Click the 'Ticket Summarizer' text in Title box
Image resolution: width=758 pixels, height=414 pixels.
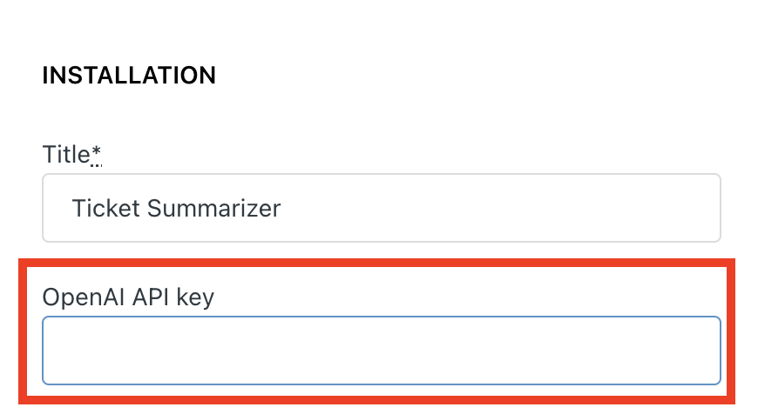176,209
